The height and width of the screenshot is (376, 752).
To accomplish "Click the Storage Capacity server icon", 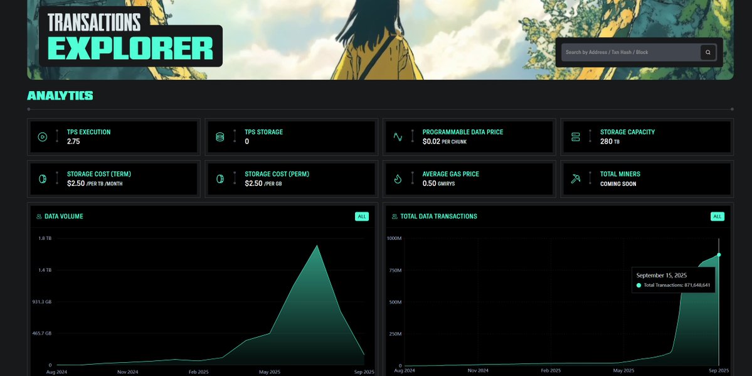I will (x=576, y=137).
